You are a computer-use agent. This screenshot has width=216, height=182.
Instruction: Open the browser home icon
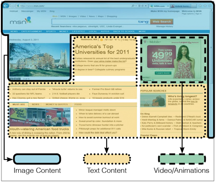click(200, 6)
